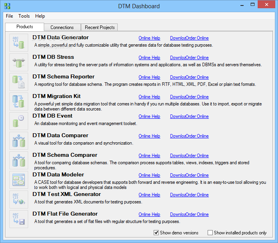The width and height of the screenshot is (278, 243).
Task: Click Order Online for DTM Data Modeler
Action: (197, 175)
